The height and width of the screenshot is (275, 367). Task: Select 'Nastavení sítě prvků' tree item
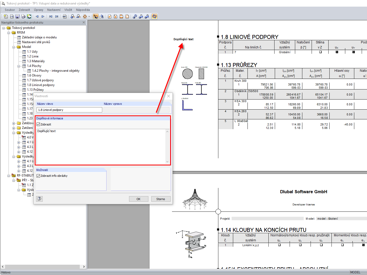tap(36, 42)
